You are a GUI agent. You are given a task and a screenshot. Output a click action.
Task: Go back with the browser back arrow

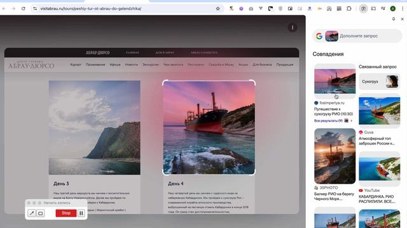[4, 8]
